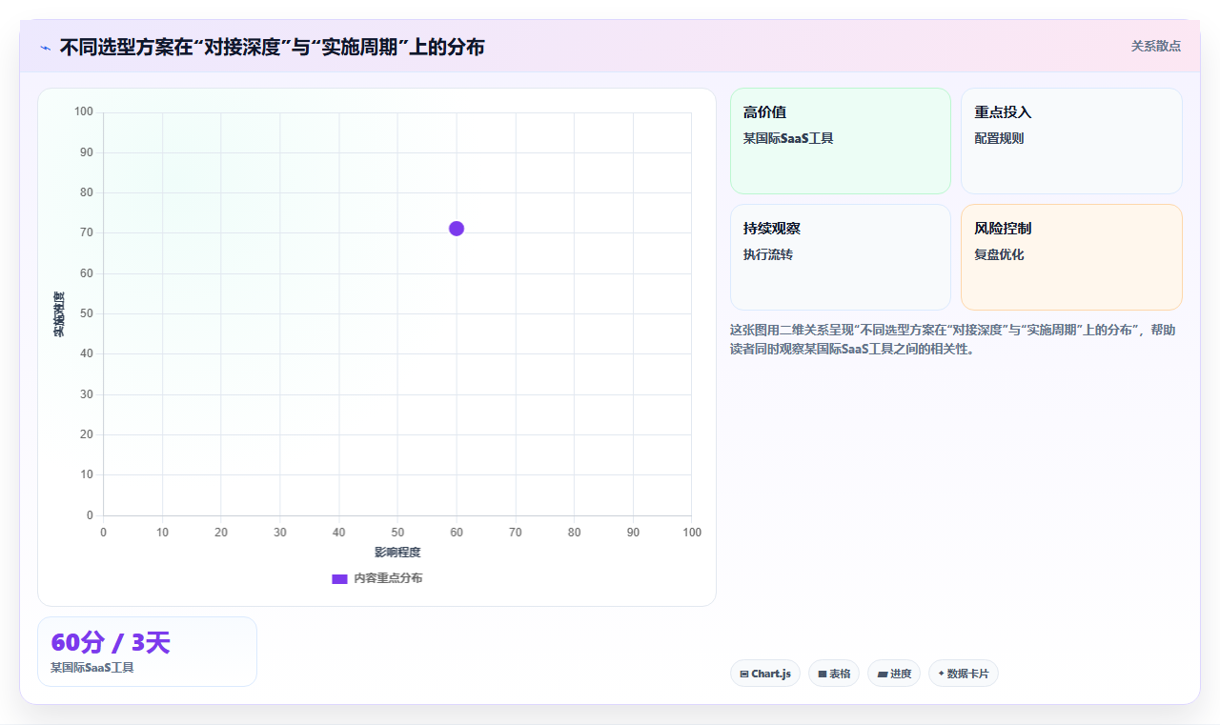
Task: Click the progress icon in 进度 tag
Action: [883, 674]
